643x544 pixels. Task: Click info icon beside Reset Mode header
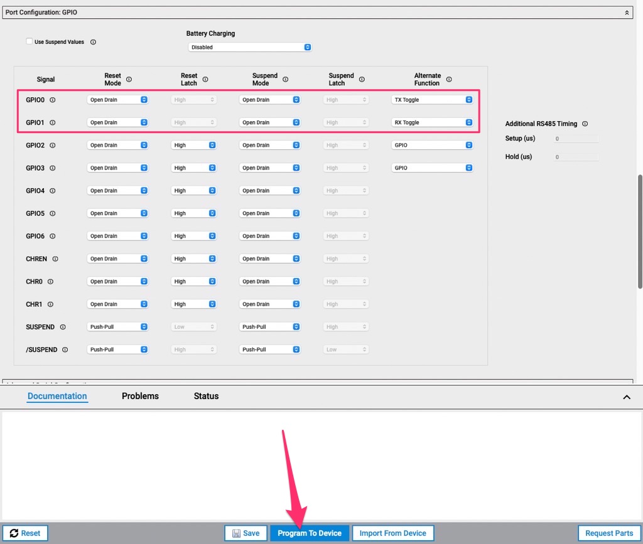129,80
